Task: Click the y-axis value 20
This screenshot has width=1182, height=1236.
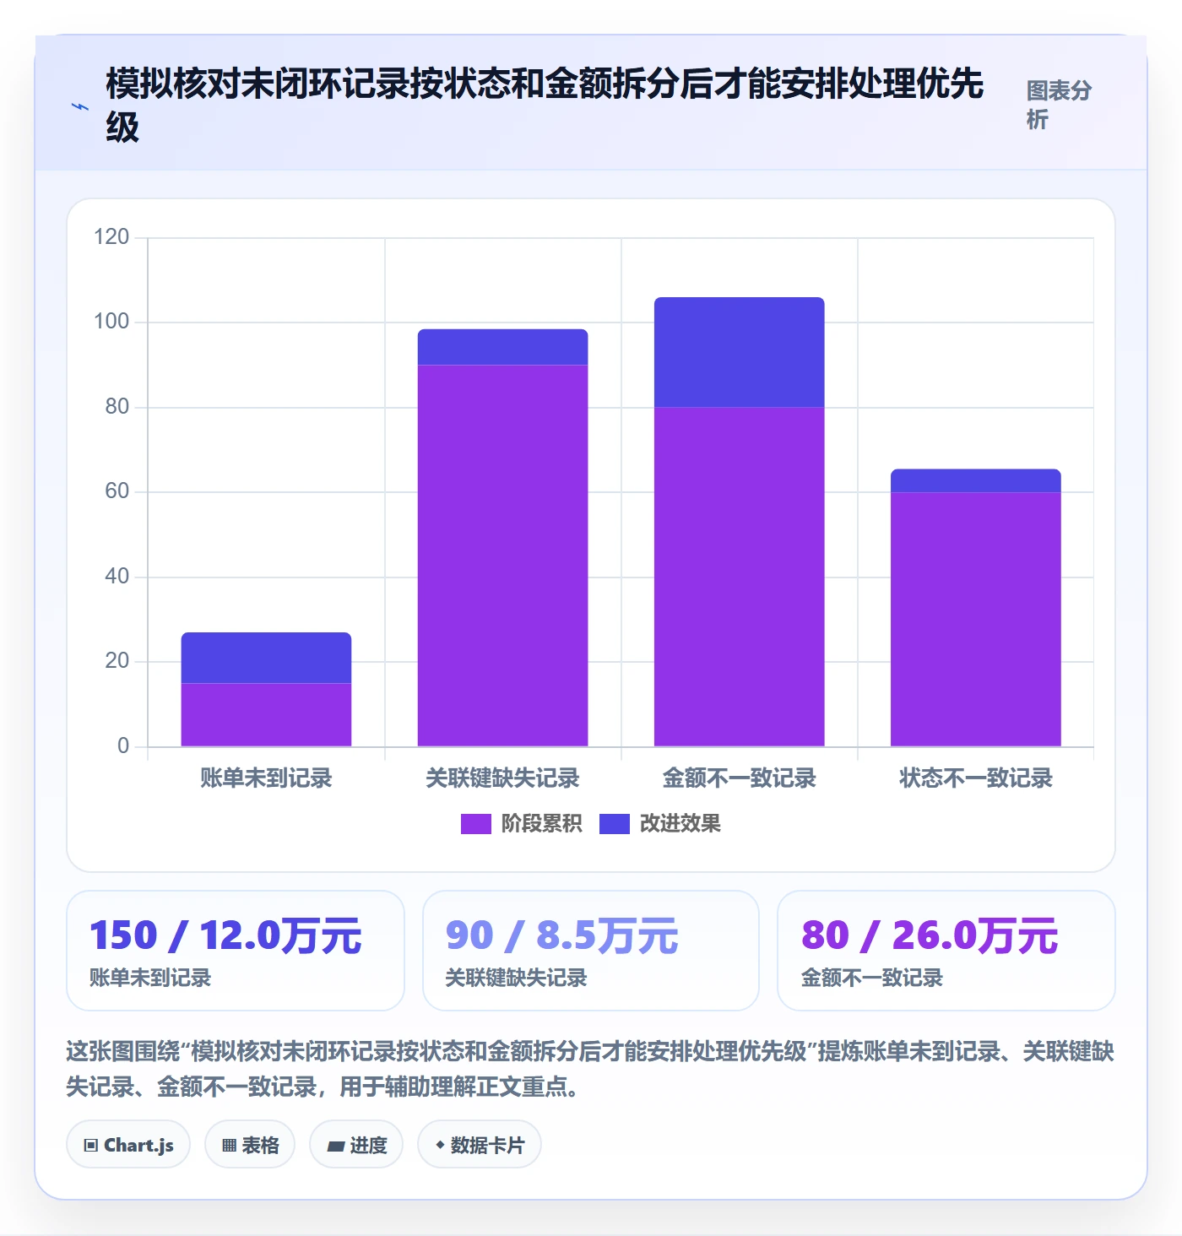Action: point(117,661)
